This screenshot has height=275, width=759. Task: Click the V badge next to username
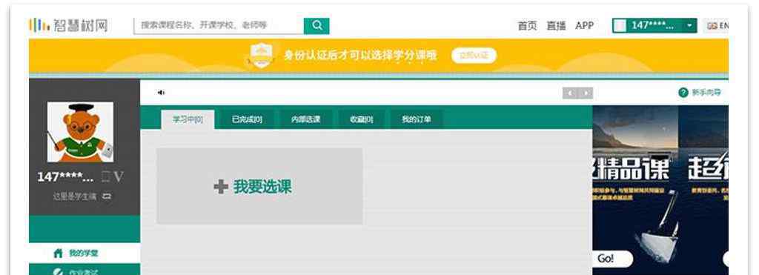(119, 177)
